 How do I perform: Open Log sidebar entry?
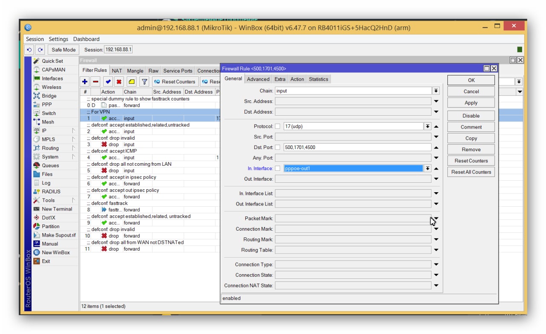[x=46, y=183]
